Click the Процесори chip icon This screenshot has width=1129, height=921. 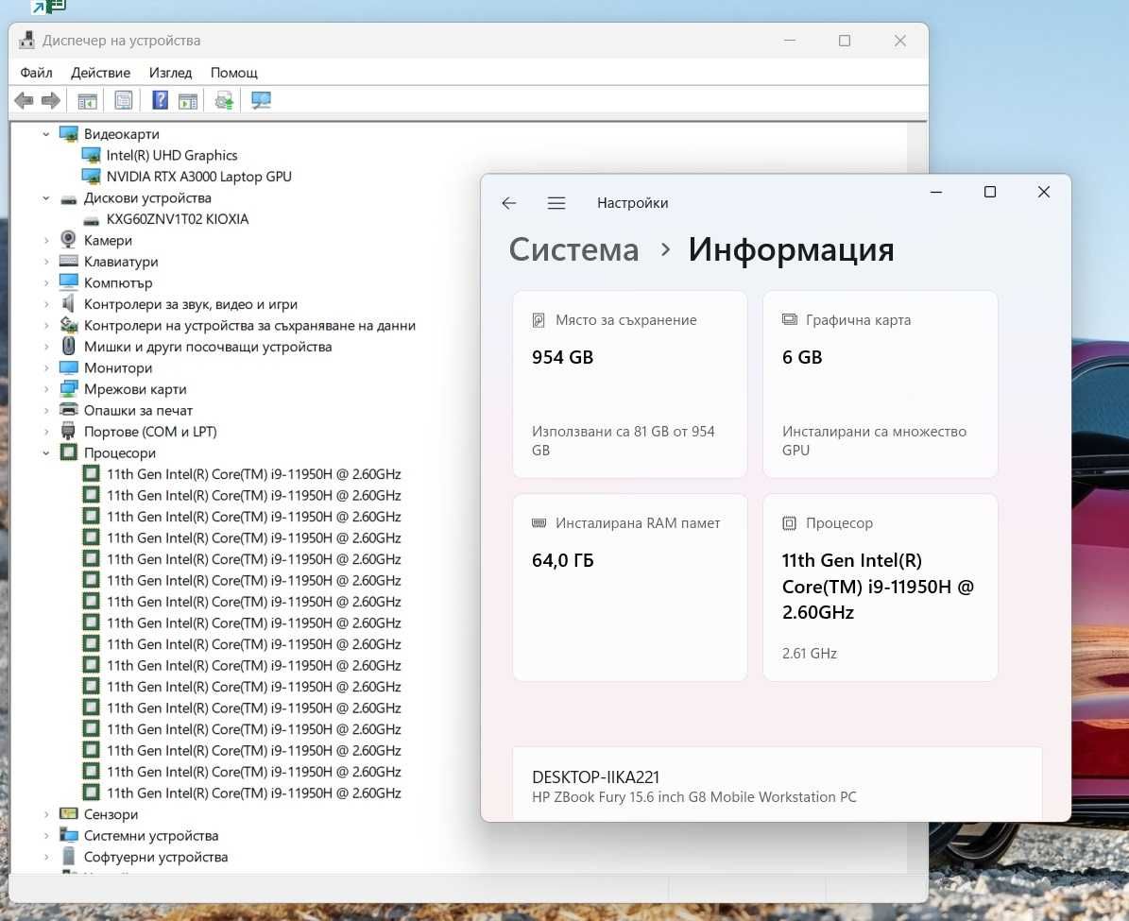point(68,452)
